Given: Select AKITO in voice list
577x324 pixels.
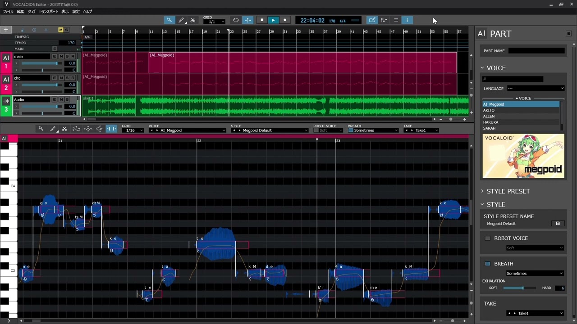Looking at the screenshot, I should (x=521, y=110).
